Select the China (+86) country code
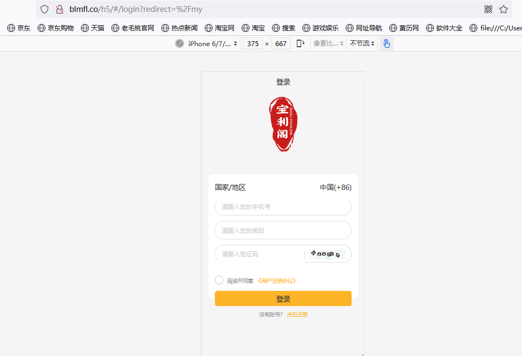 [335, 187]
